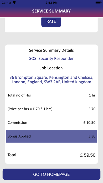The height and width of the screenshot is (183, 103).
Task: Tap the £ 30 bonus amount
Action: tap(92, 136)
